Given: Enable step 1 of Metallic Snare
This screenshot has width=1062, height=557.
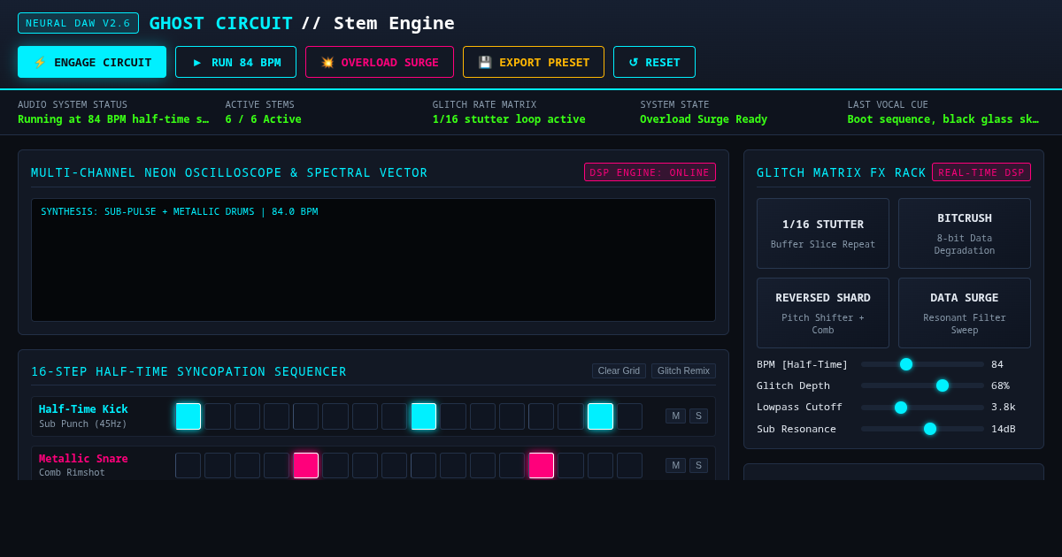Looking at the screenshot, I should (x=189, y=466).
